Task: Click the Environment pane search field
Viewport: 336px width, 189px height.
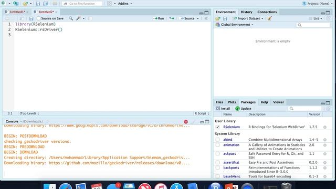Action: (x=313, y=25)
